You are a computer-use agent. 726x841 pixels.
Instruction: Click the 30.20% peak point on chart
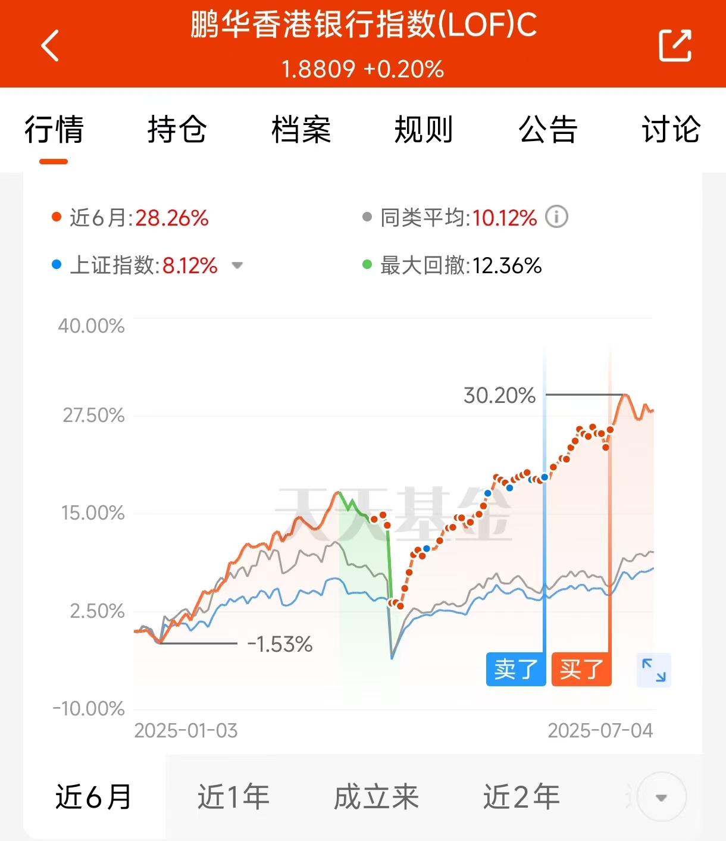point(624,395)
